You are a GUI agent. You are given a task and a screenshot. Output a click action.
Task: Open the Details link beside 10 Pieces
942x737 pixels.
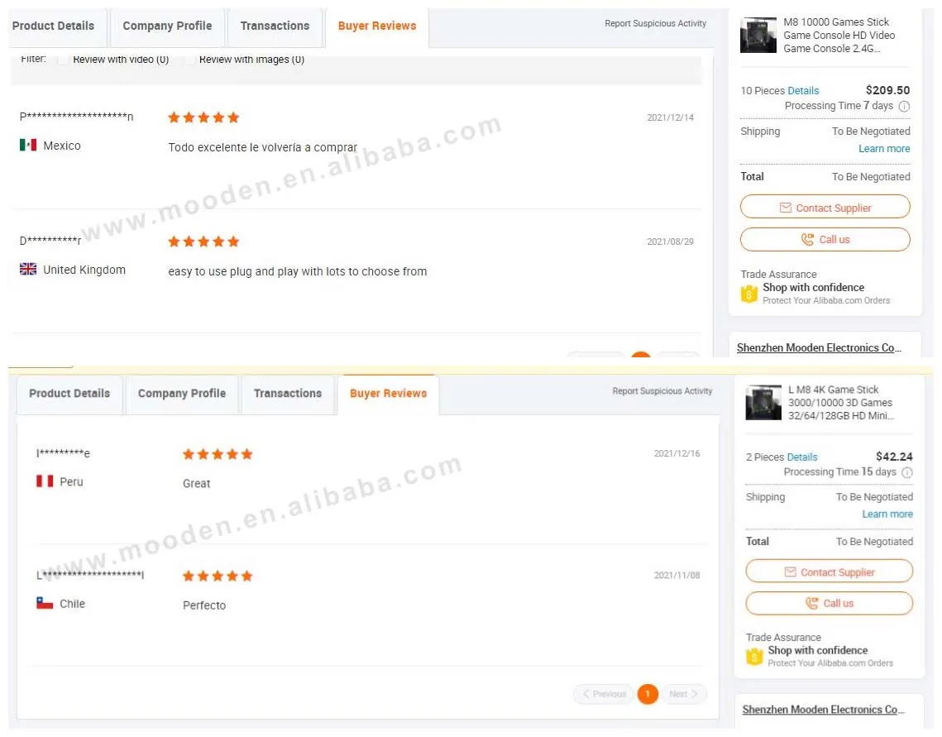(803, 91)
